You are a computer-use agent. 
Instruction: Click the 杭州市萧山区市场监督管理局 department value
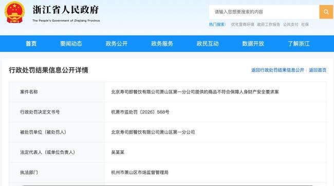coord(140,173)
